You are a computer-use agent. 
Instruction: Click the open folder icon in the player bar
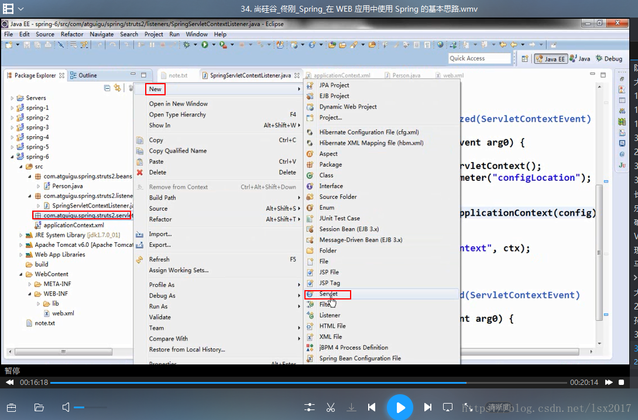coord(39,407)
